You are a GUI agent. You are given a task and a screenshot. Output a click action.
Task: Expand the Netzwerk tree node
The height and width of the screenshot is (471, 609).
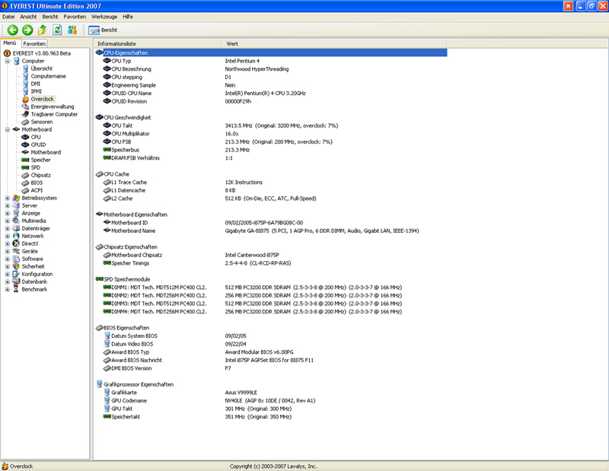[x=8, y=236]
